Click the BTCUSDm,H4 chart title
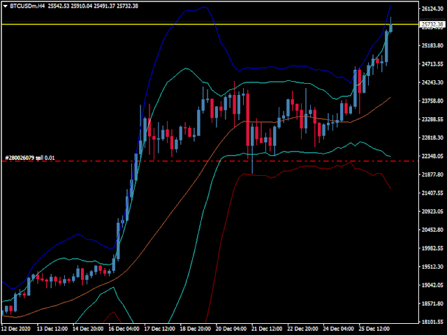The height and width of the screenshot is (335, 447). [x=27, y=6]
